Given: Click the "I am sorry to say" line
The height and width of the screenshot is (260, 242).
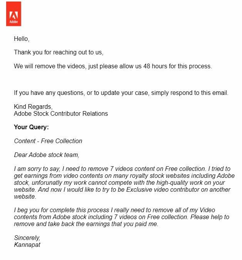Looking at the screenshot, I should [122, 169].
